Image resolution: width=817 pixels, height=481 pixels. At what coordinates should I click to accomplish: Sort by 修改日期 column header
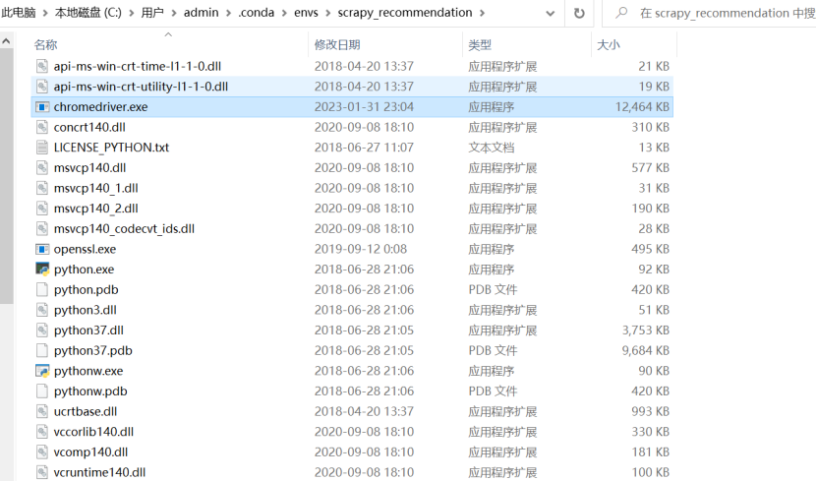point(337,45)
